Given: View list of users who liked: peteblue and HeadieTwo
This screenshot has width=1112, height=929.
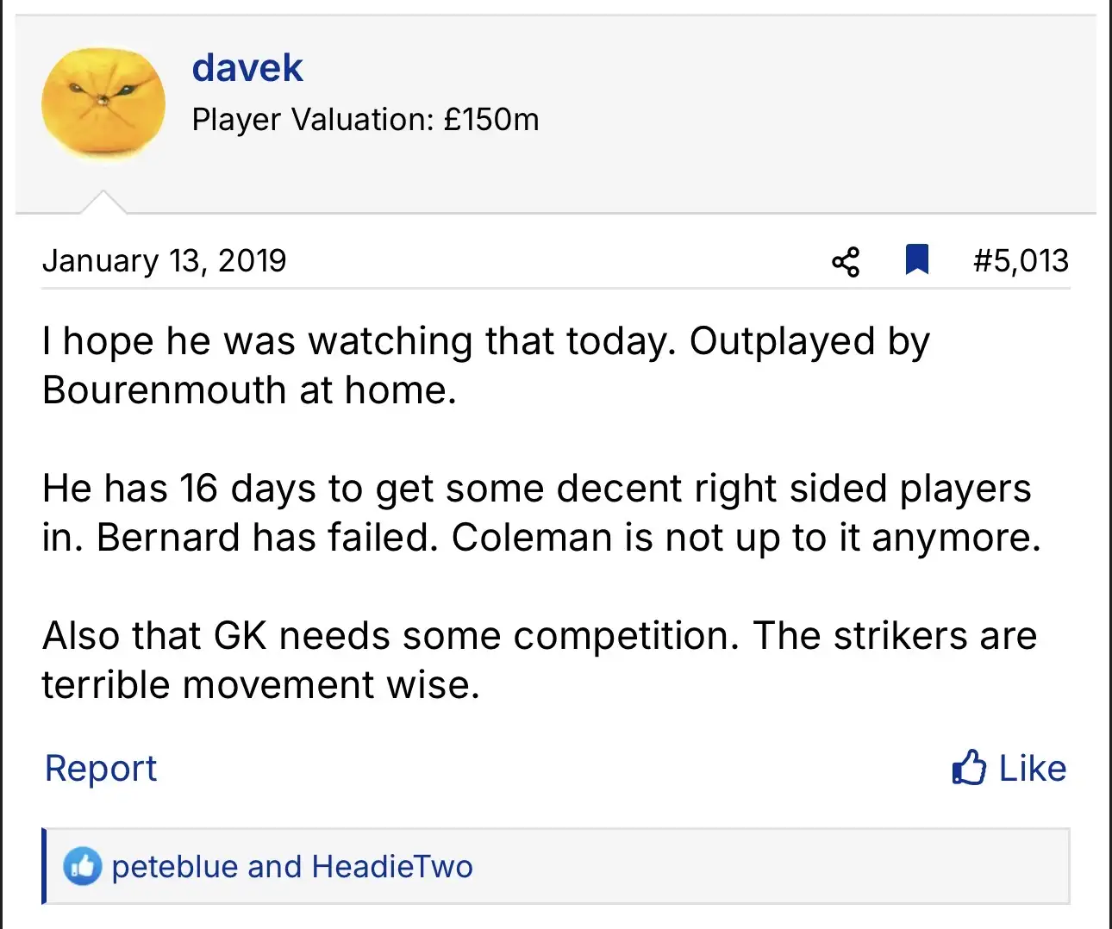Looking at the screenshot, I should tap(292, 866).
